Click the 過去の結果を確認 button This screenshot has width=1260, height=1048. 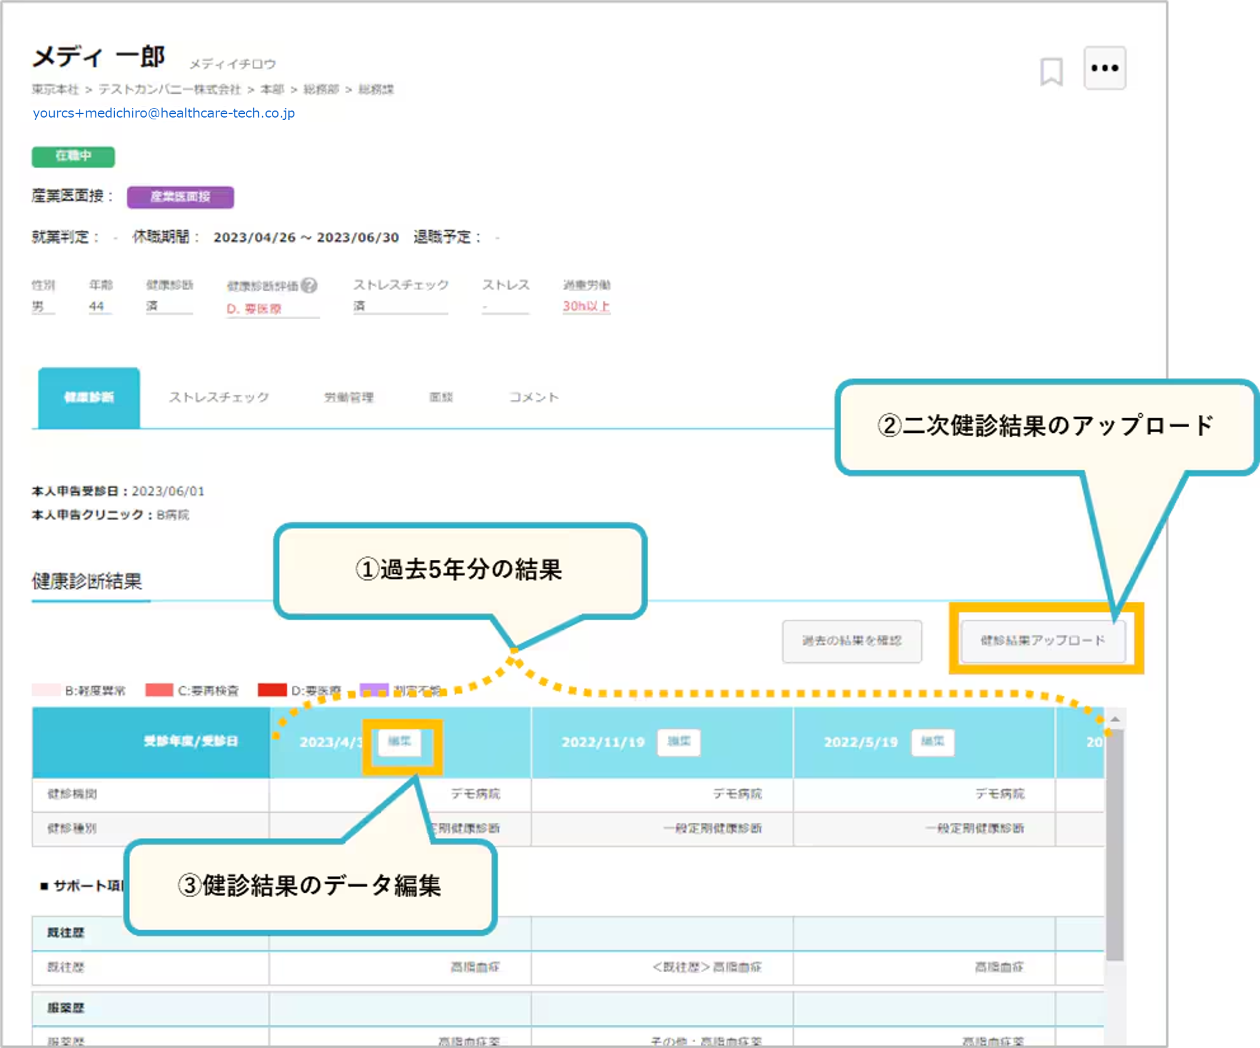click(x=851, y=641)
